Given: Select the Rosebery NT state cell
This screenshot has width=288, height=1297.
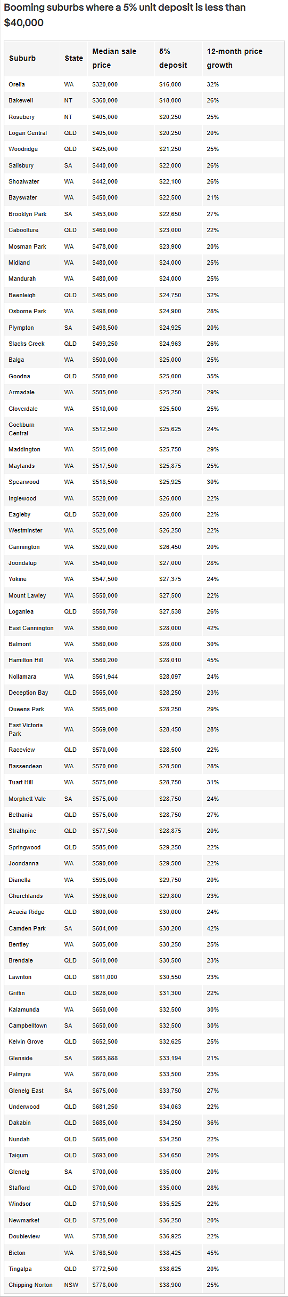Looking at the screenshot, I should click(68, 117).
